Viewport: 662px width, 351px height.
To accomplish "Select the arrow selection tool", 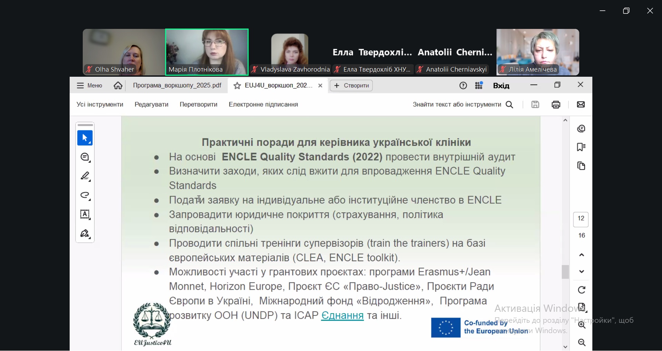I will coord(85,138).
